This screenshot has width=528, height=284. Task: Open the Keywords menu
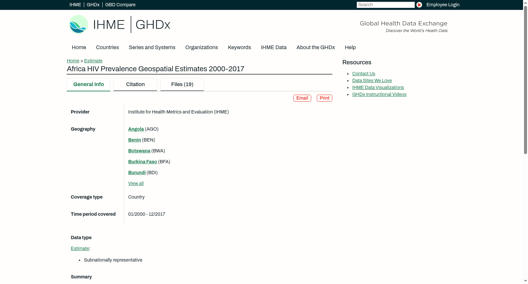240,47
